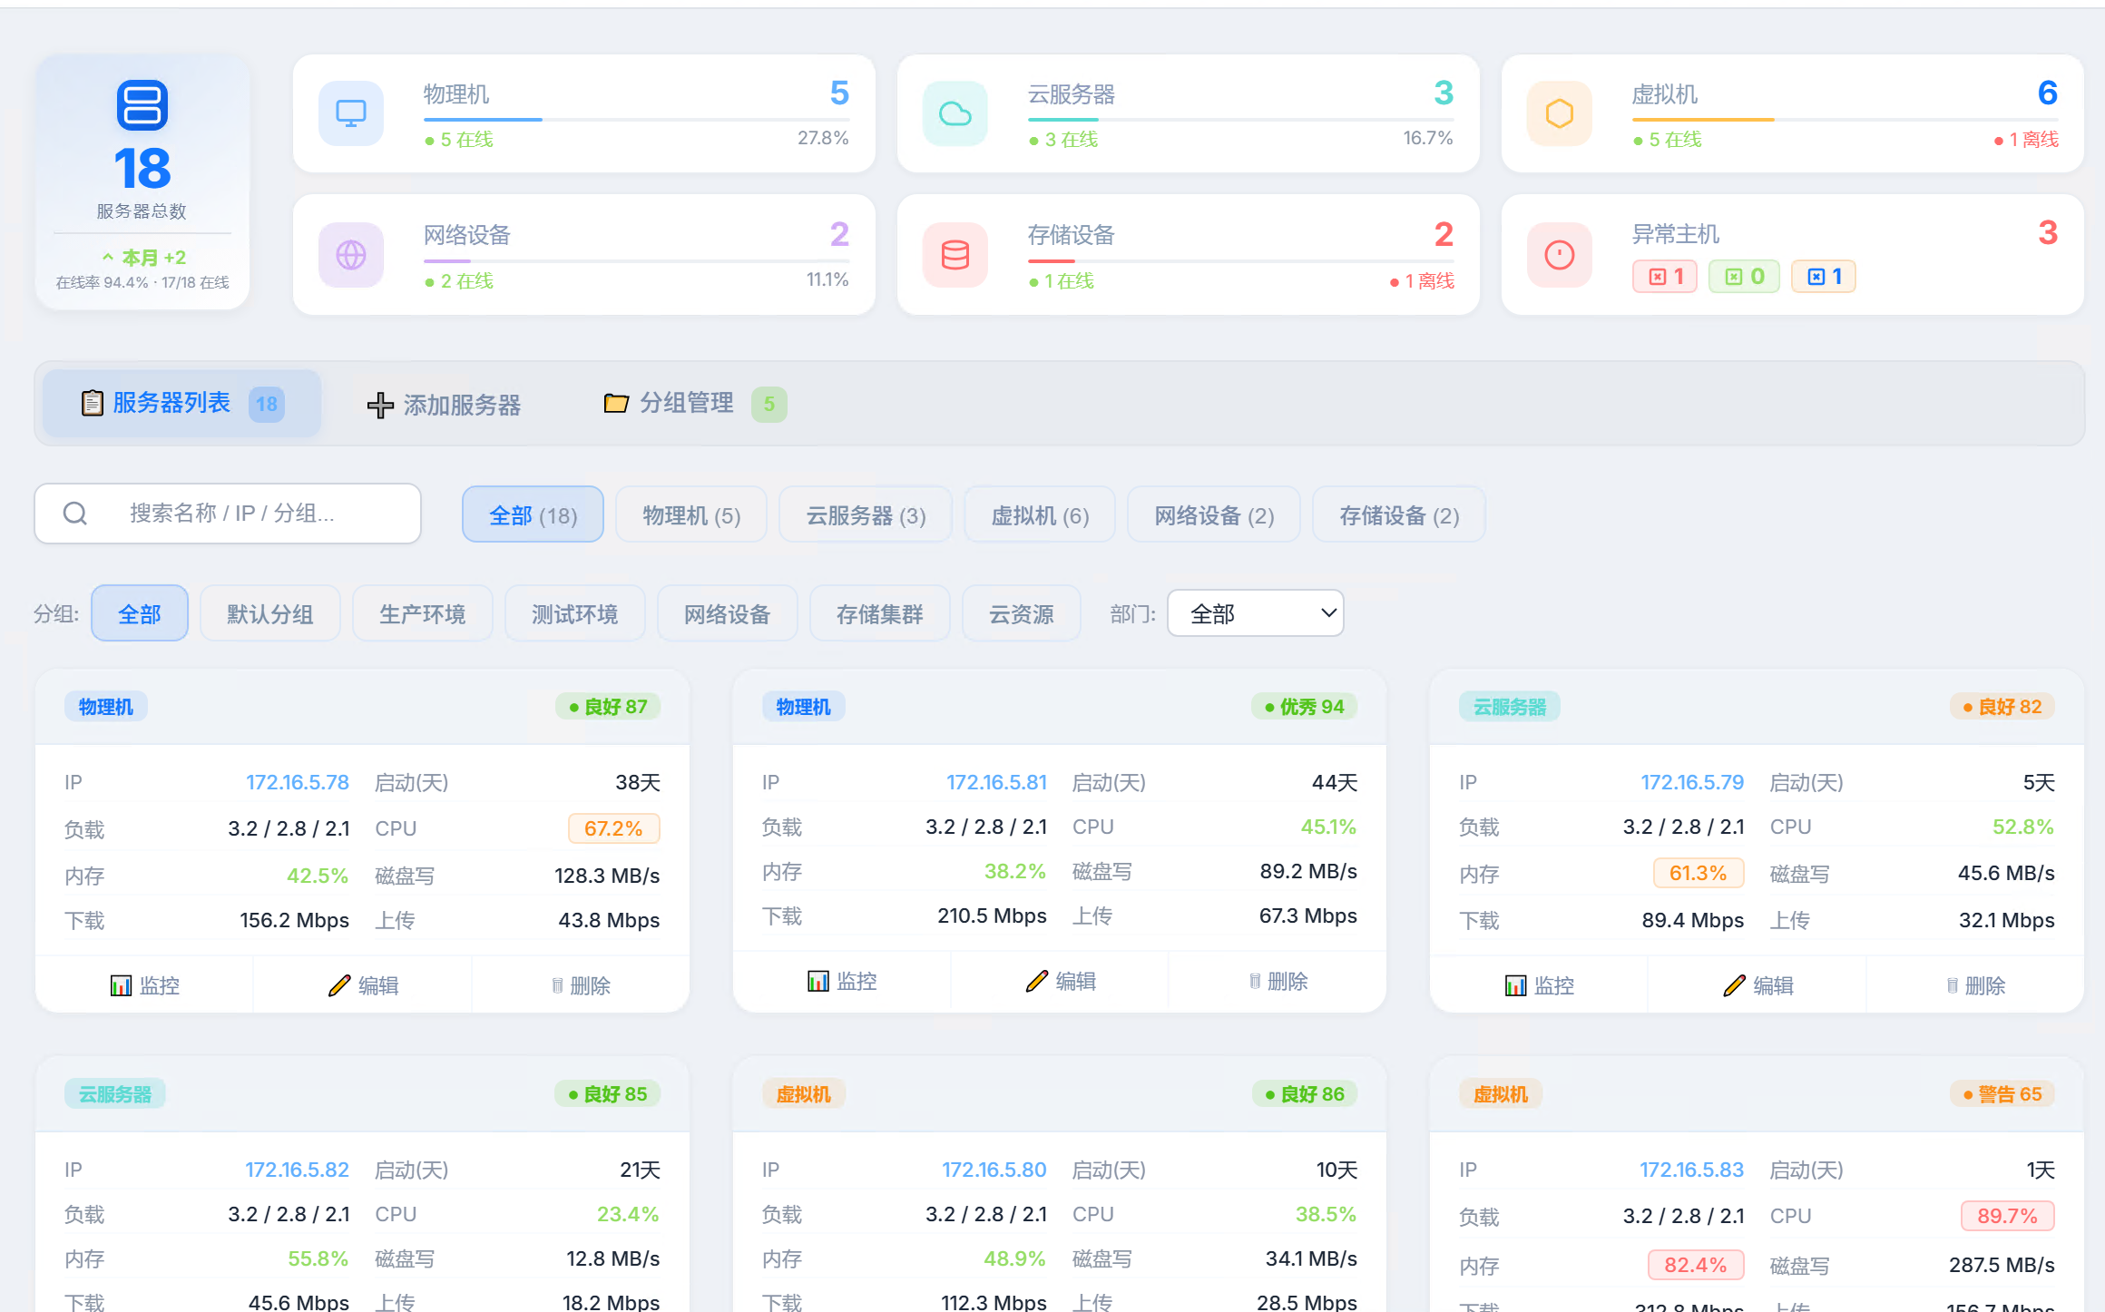2105x1312 pixels.
Task: Open IP link 172.16.5.80
Action: [x=994, y=1170]
